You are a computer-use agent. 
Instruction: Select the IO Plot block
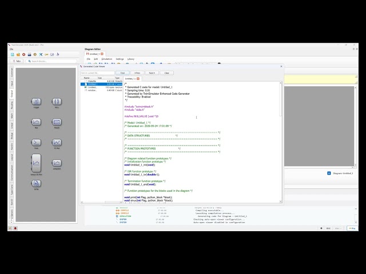click(57, 142)
